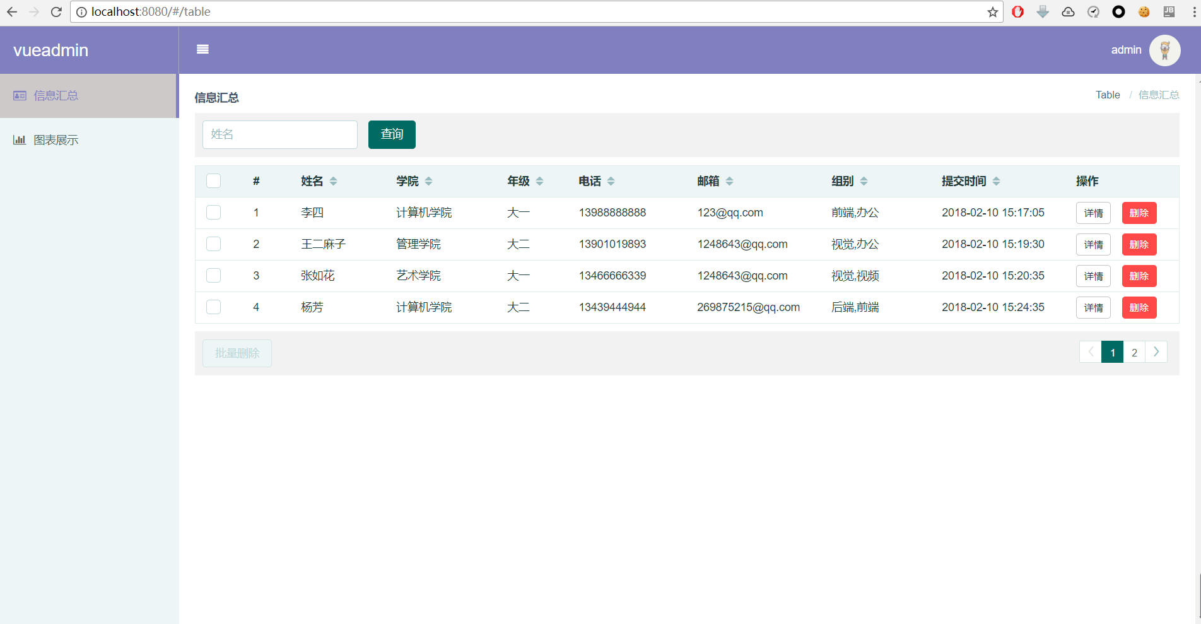Sort table by 邮箱 column arrows
The image size is (1201, 624).
(730, 181)
